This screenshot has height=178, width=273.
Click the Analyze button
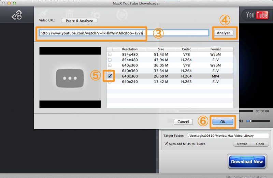point(224,33)
